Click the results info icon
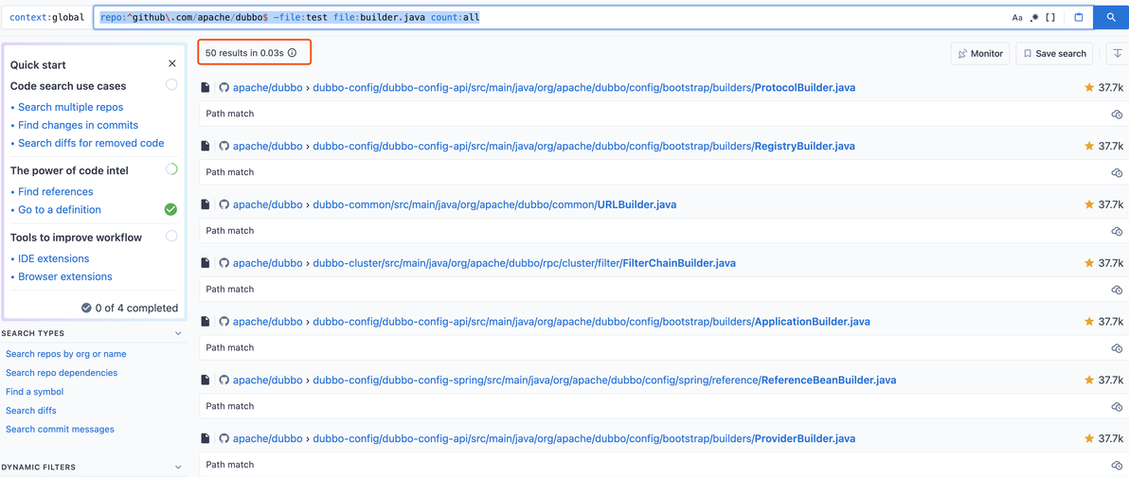 point(293,52)
